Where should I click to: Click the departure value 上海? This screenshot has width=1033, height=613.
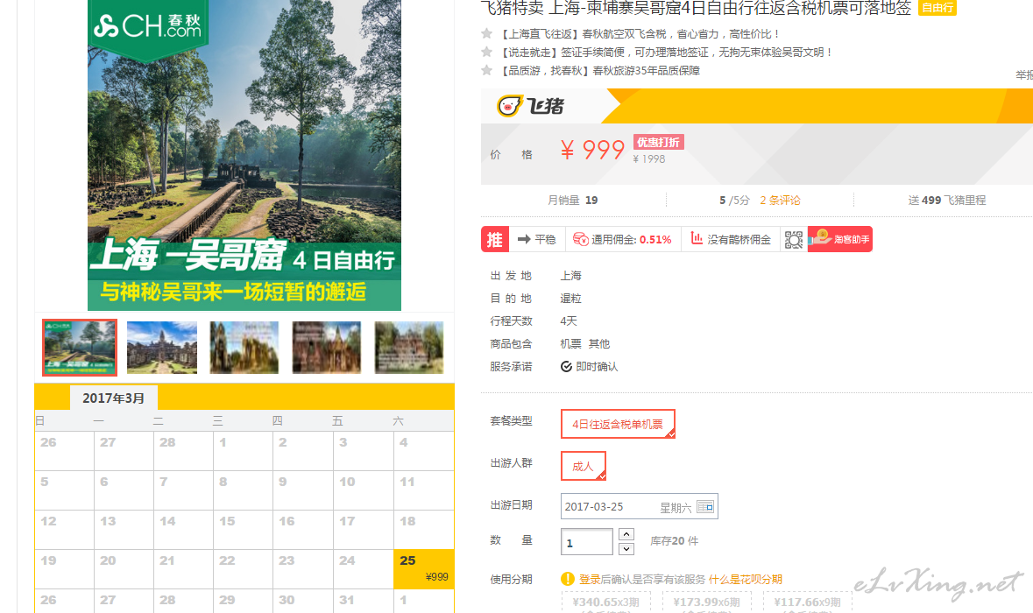[x=571, y=275]
